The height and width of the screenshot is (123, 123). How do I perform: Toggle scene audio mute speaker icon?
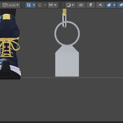(101, 5)
